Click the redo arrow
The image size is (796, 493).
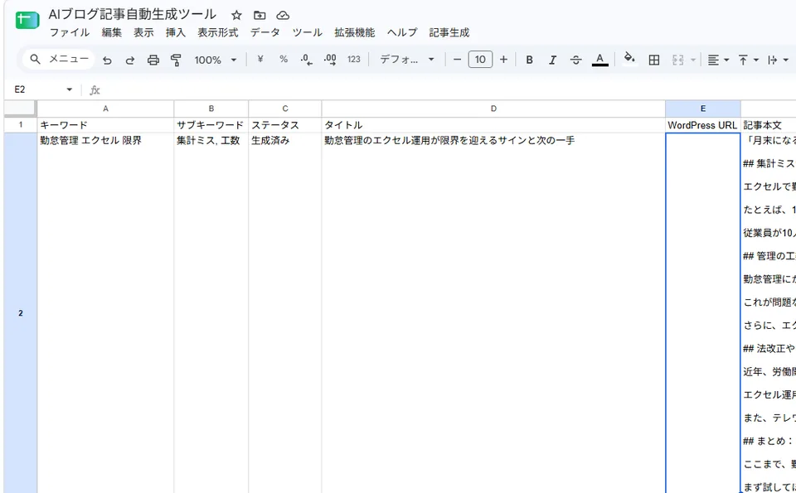click(x=130, y=60)
